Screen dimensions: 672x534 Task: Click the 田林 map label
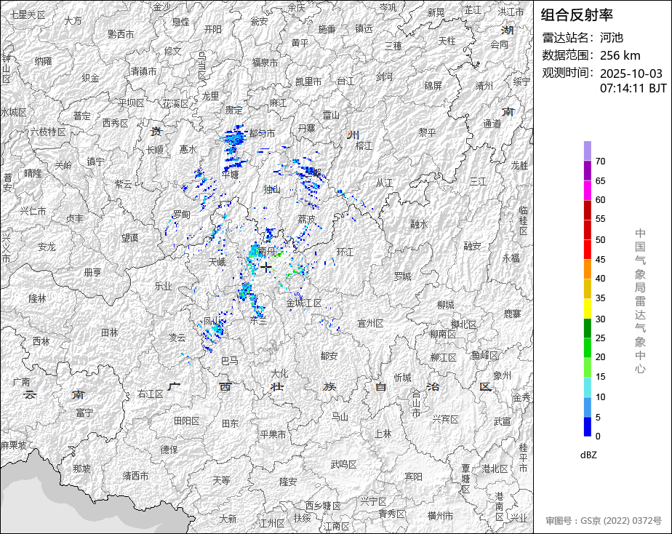coord(109,332)
